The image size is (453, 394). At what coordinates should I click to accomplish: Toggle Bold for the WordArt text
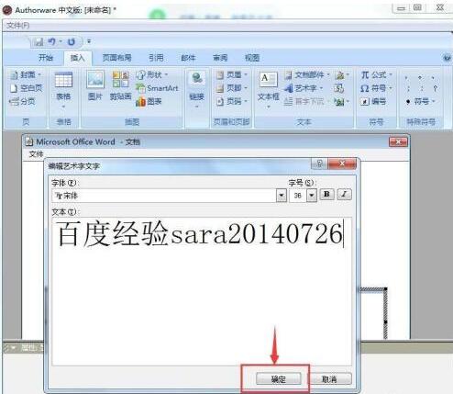pos(326,195)
